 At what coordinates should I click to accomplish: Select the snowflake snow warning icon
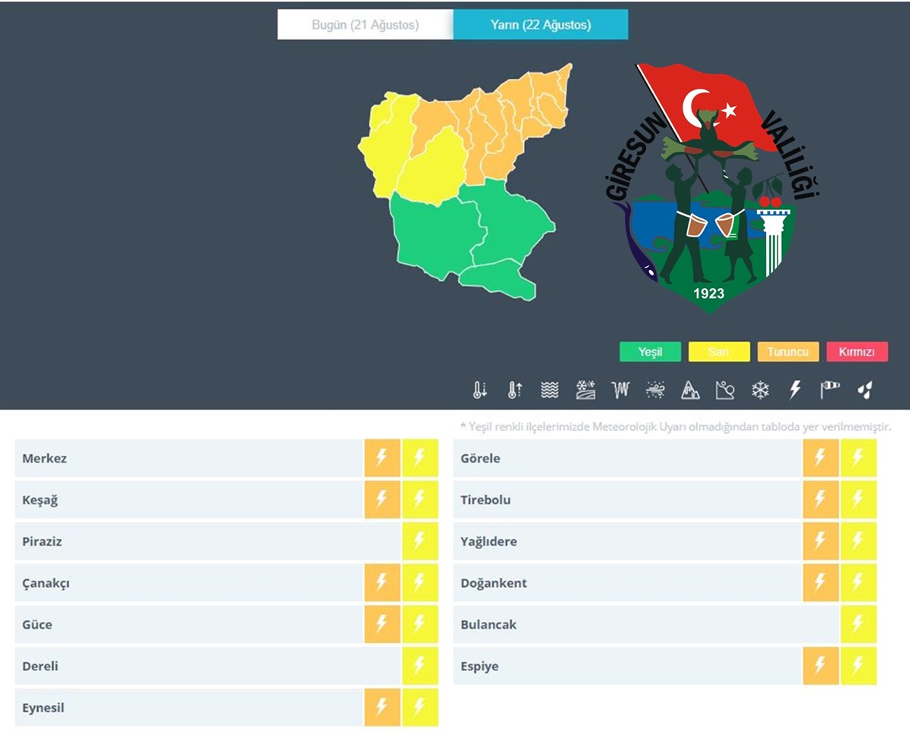(760, 390)
